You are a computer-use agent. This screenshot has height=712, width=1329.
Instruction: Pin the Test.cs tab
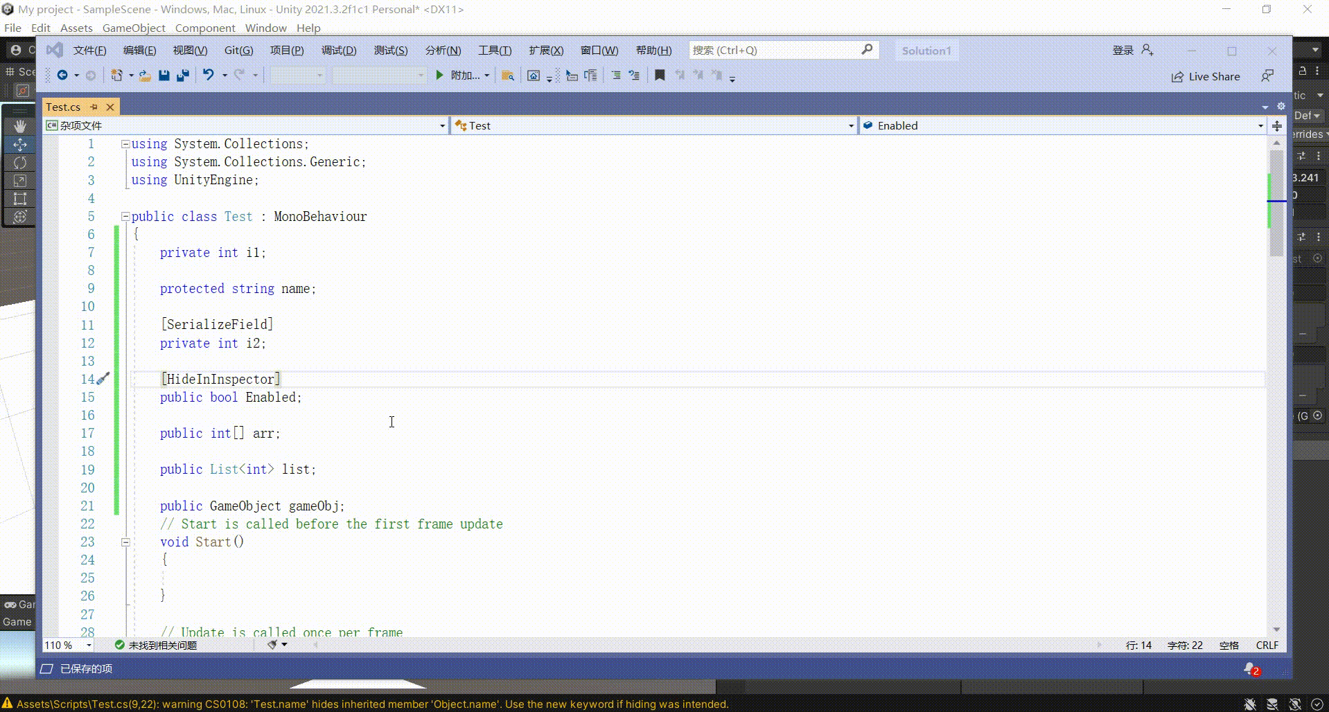click(94, 107)
